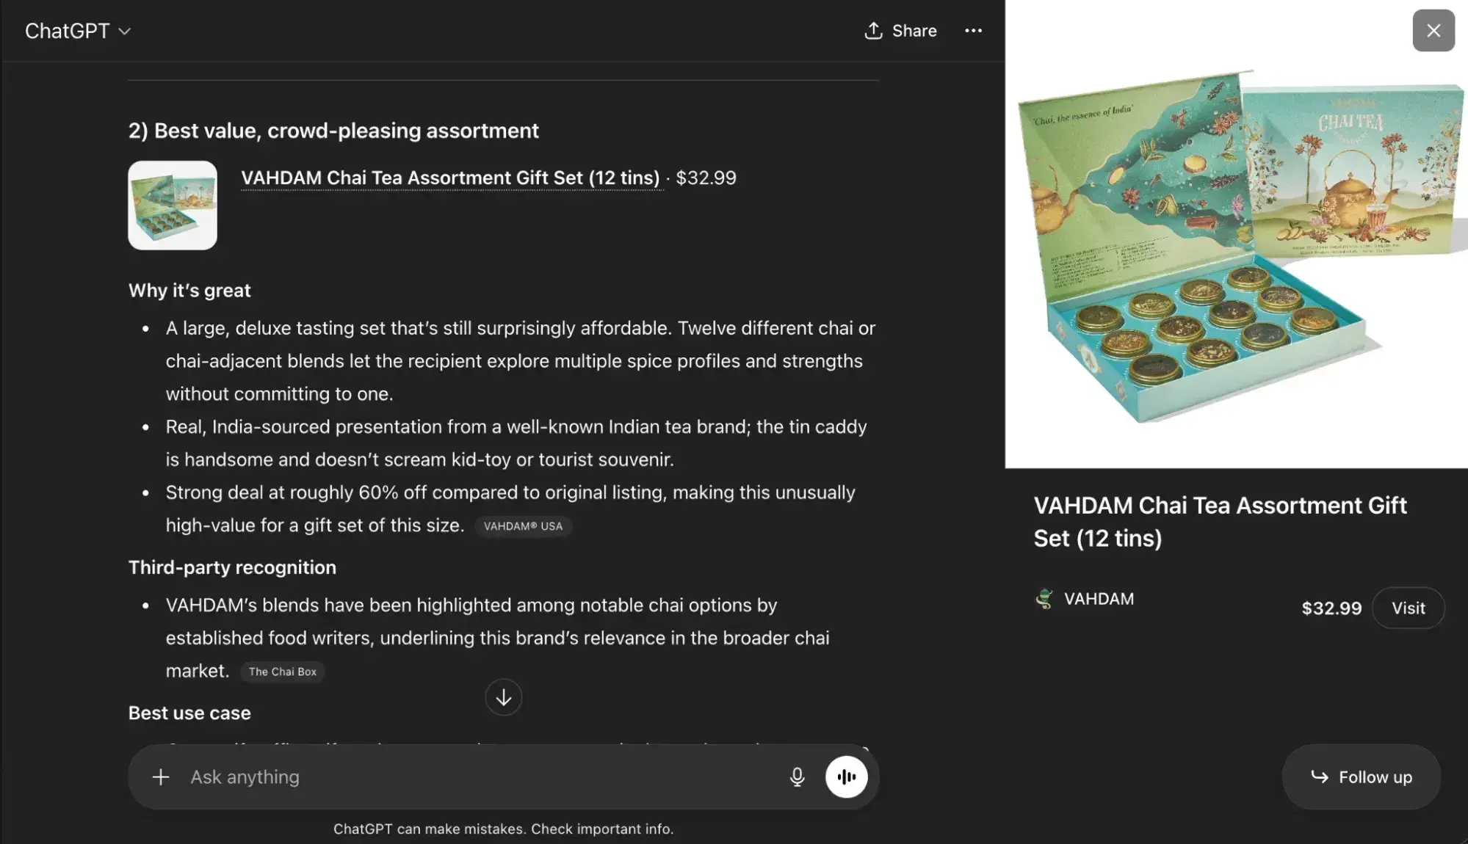This screenshot has width=1468, height=844.
Task: Click the small gift set thumbnail in chat
Action: [x=172, y=205]
